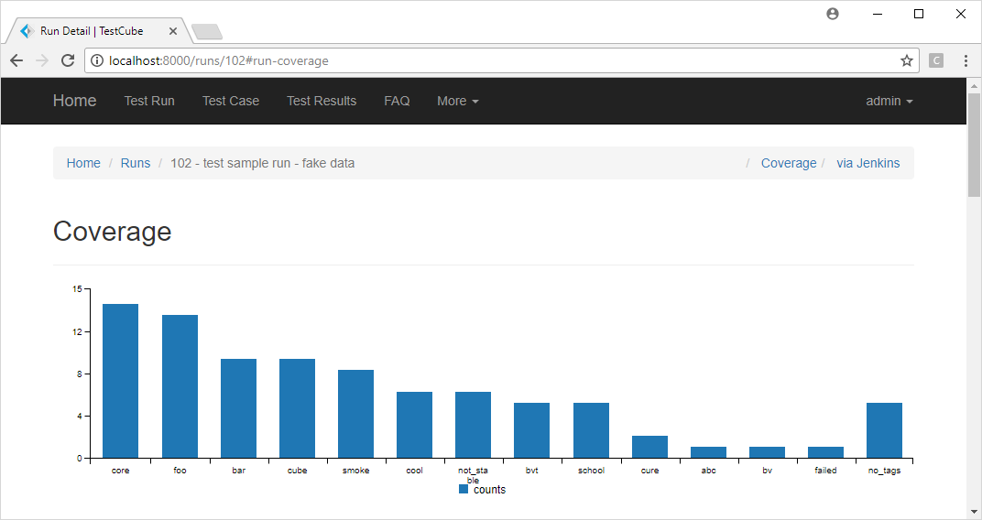This screenshot has height=520, width=982.
Task: Click the smoke bar in chart
Action: (355, 414)
